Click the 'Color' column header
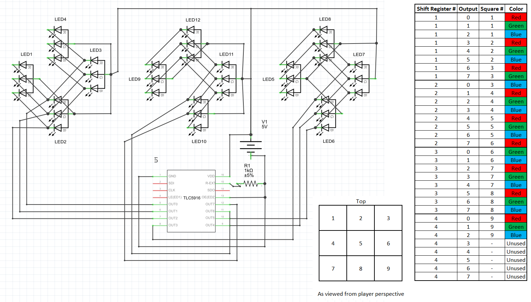Viewport: 531px width, 302px height. click(516, 9)
